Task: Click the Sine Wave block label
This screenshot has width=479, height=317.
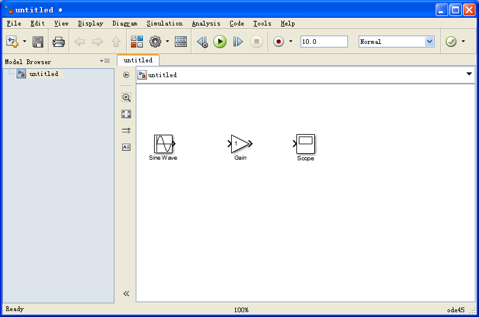Action: point(163,158)
